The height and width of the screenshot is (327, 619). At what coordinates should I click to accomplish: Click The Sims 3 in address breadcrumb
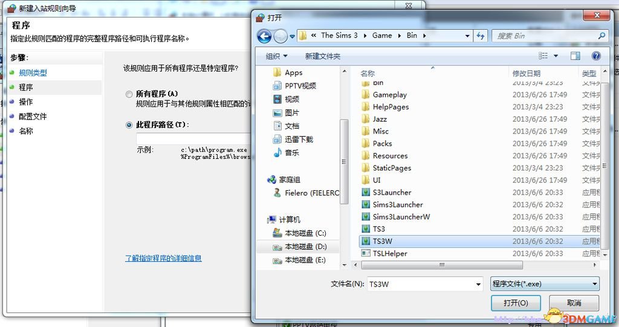click(x=339, y=36)
